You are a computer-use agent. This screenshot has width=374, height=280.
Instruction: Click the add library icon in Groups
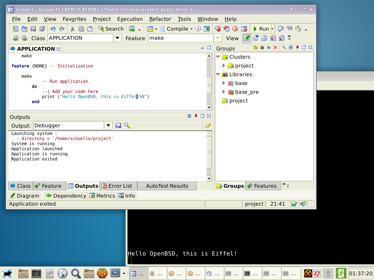point(262,48)
